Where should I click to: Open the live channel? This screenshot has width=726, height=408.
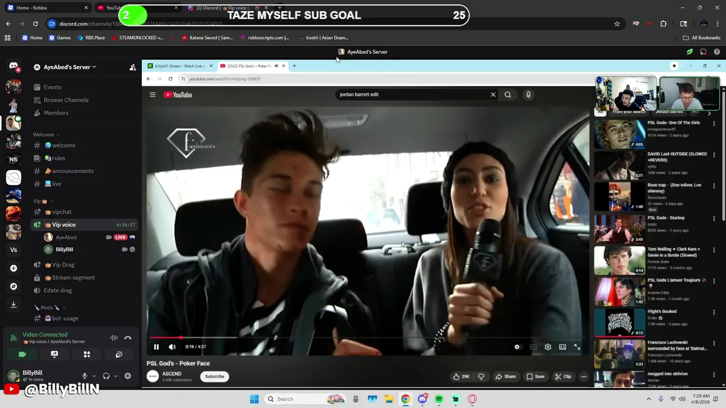(x=85, y=184)
